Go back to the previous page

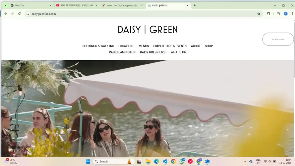[x=6, y=14]
